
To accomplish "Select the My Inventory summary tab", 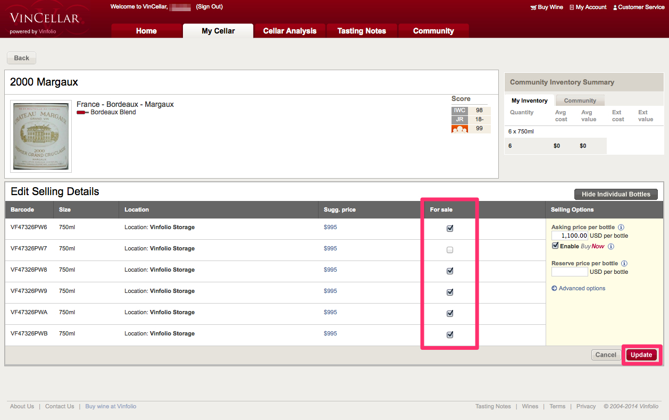I will (530, 100).
